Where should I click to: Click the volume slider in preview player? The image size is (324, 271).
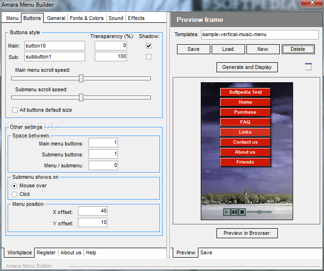259,212
